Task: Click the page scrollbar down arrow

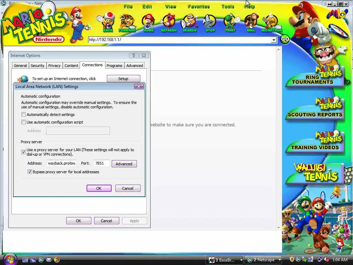Action: (279, 228)
